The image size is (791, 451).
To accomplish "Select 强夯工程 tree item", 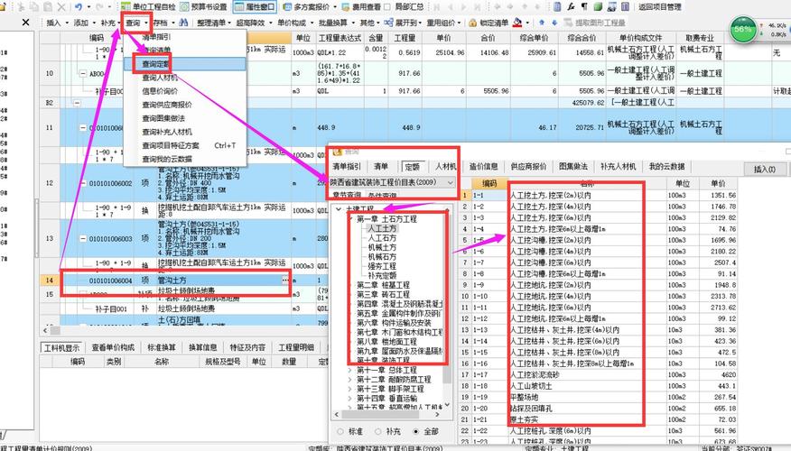I will click(x=382, y=266).
